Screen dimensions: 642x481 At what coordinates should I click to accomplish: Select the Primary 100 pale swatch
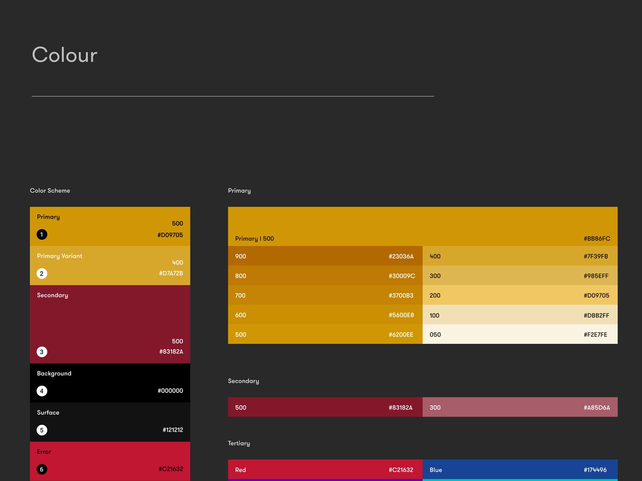tap(520, 315)
